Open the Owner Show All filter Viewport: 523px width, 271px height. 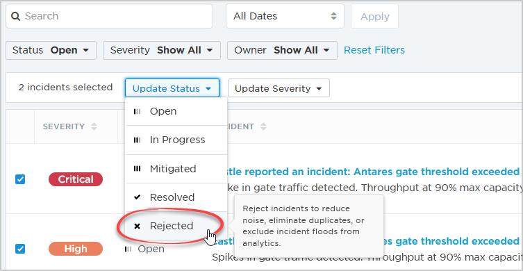coord(282,51)
